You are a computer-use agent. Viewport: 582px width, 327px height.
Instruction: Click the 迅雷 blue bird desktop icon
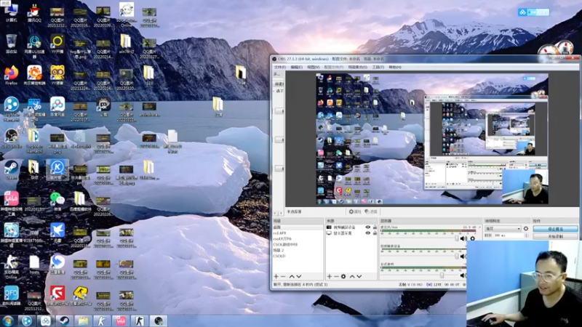click(x=57, y=233)
